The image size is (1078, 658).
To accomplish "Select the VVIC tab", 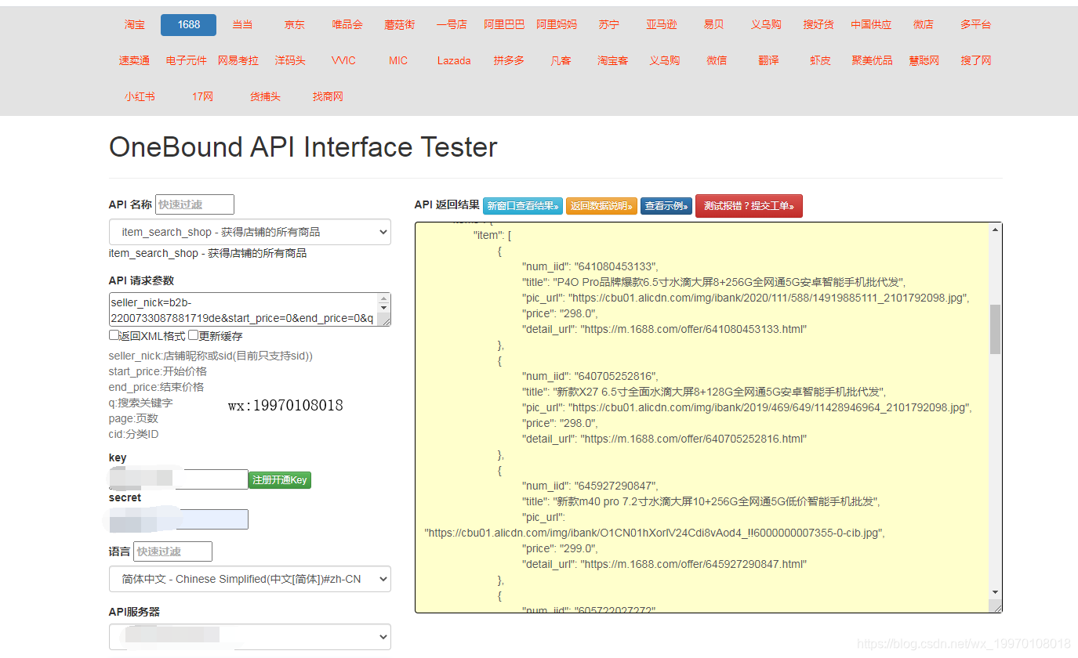I will pyautogui.click(x=343, y=61).
